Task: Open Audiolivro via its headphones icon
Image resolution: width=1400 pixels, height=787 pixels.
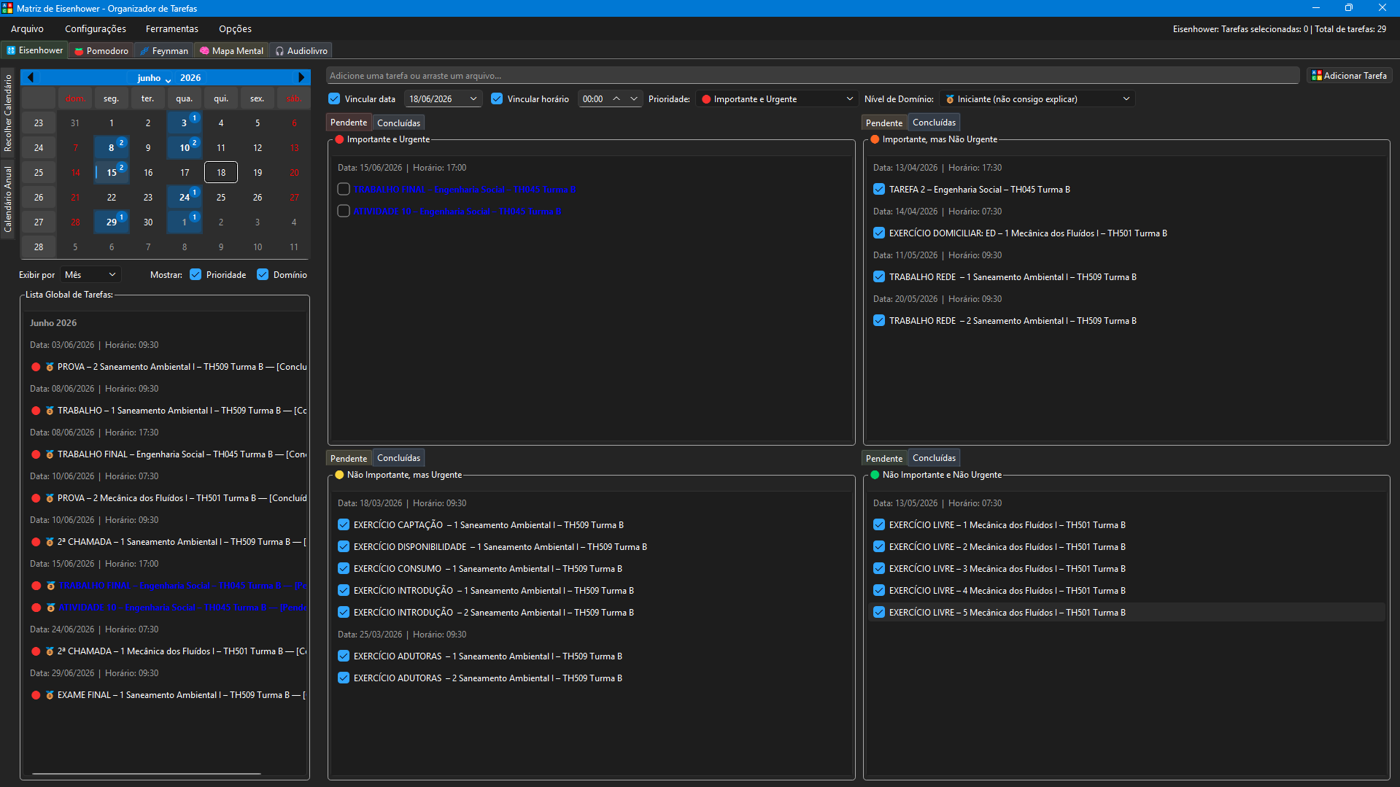Action: [279, 51]
